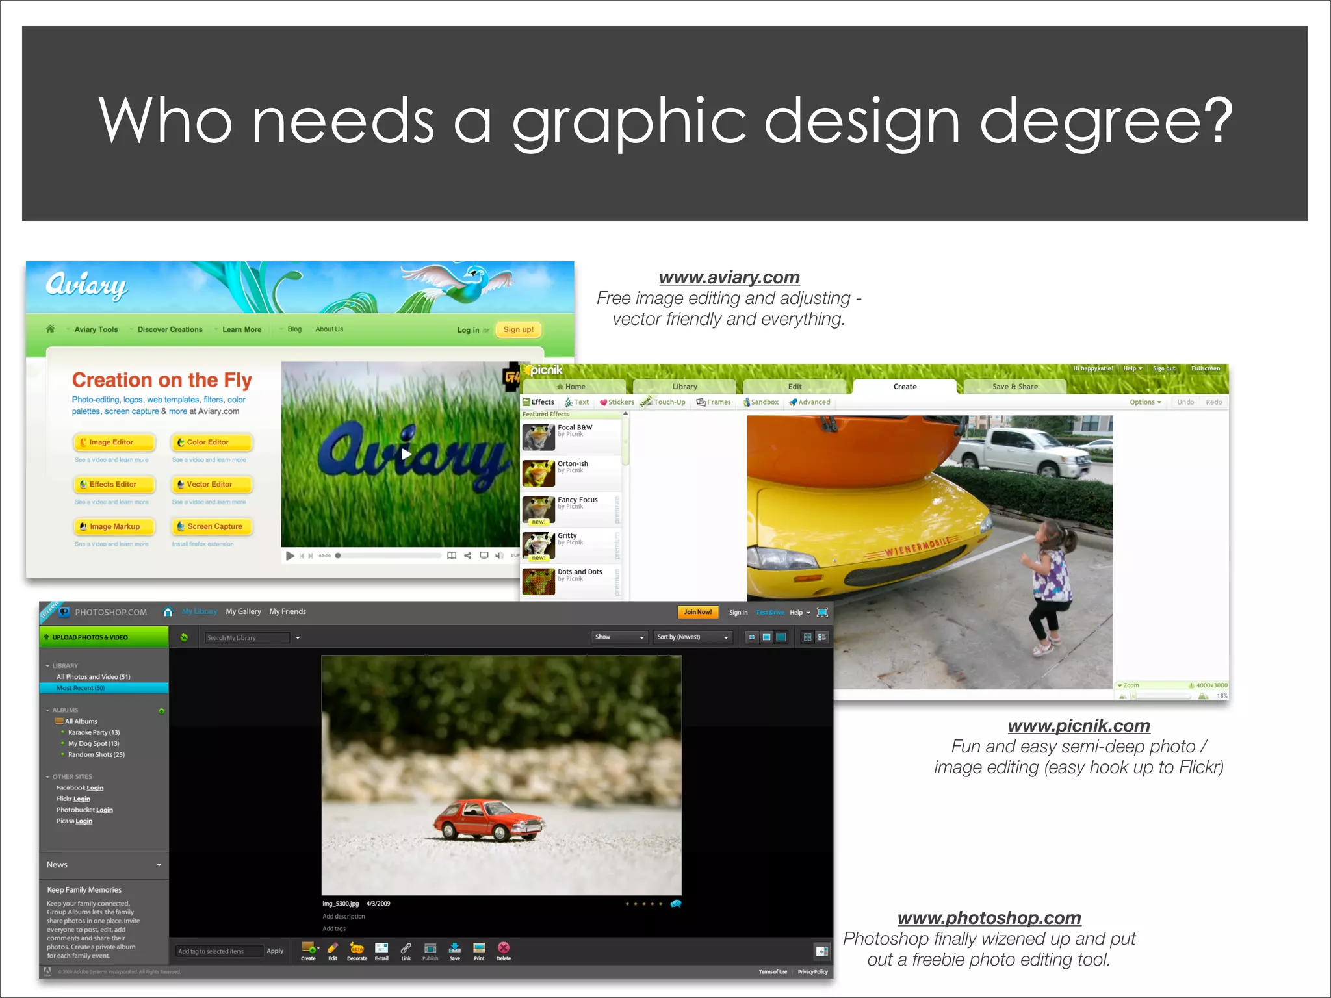1331x998 pixels.
Task: Click the pencil Edit icon
Action: pyautogui.click(x=333, y=949)
